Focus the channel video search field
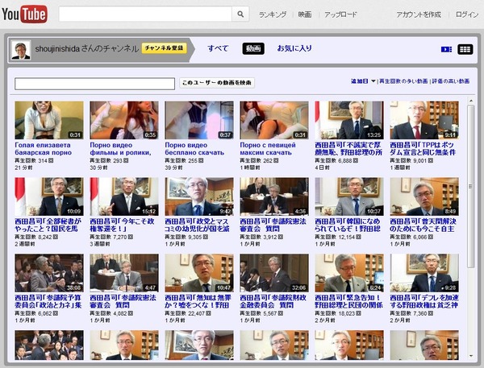This screenshot has width=484, height=368. pos(94,84)
